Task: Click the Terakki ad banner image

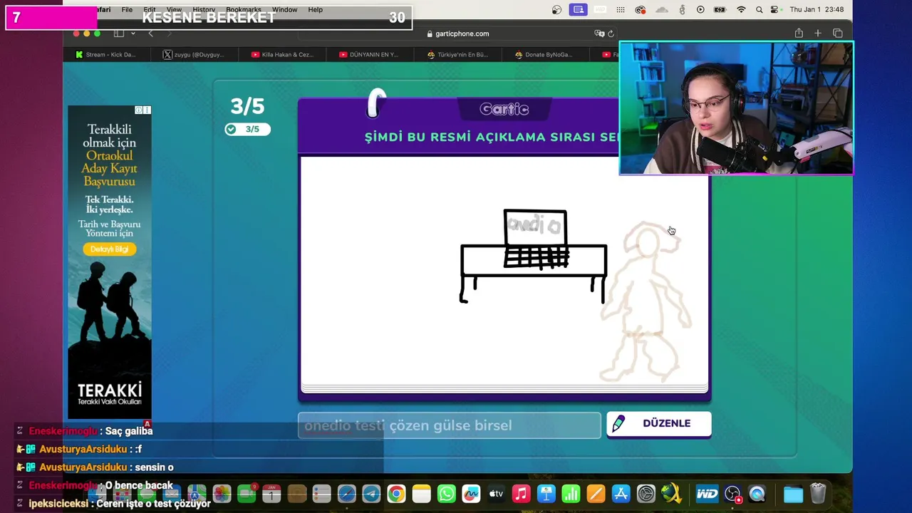Action: point(109,262)
